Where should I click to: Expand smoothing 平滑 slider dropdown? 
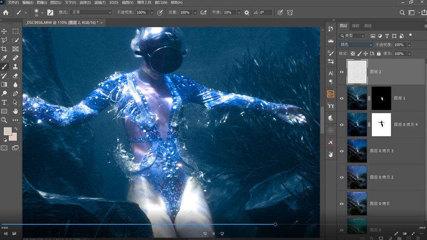(x=239, y=12)
